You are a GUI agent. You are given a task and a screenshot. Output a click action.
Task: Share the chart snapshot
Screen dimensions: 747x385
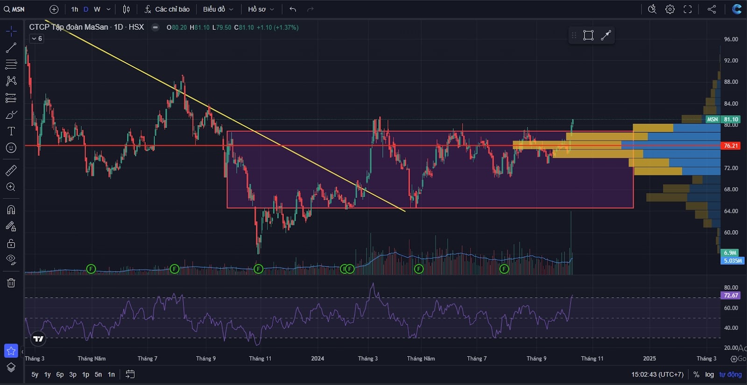pos(712,9)
